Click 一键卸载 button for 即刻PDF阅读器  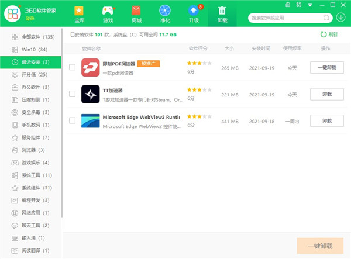pyautogui.click(x=327, y=67)
